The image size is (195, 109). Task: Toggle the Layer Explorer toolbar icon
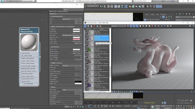[112, 6]
